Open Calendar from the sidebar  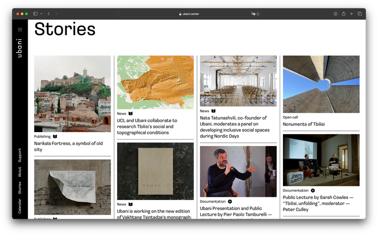pos(20,206)
